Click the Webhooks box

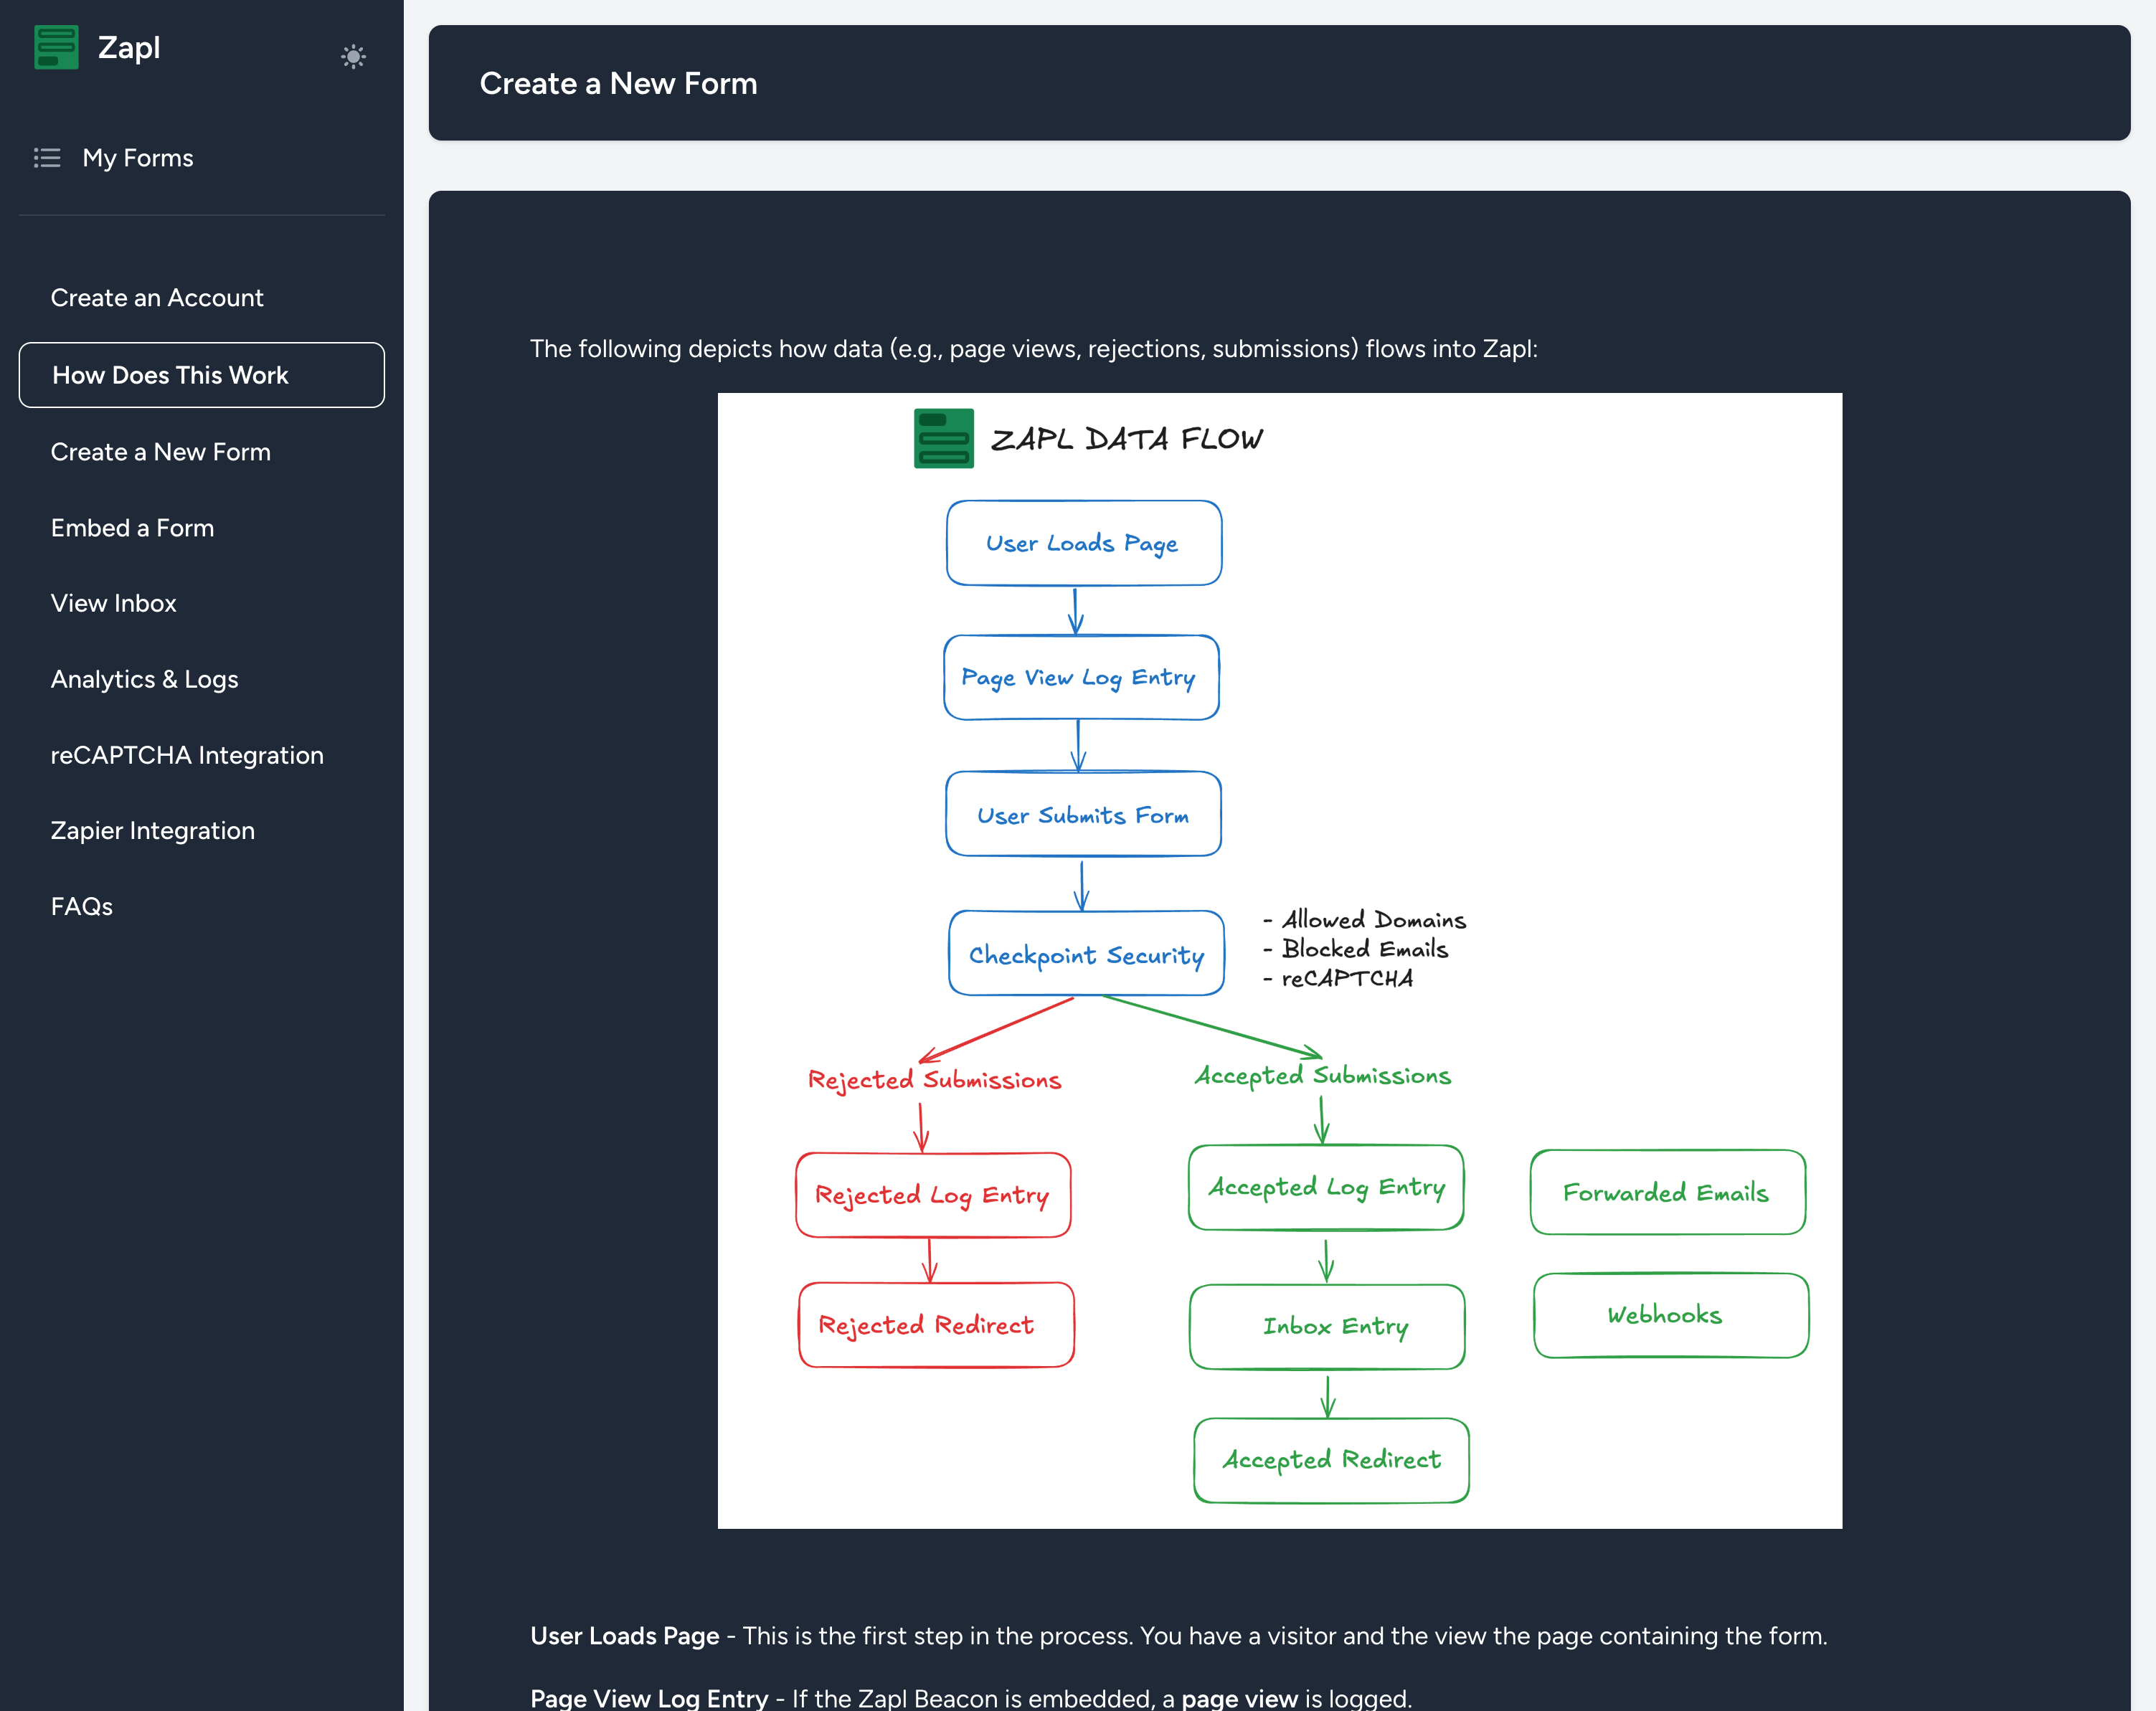click(1671, 1315)
